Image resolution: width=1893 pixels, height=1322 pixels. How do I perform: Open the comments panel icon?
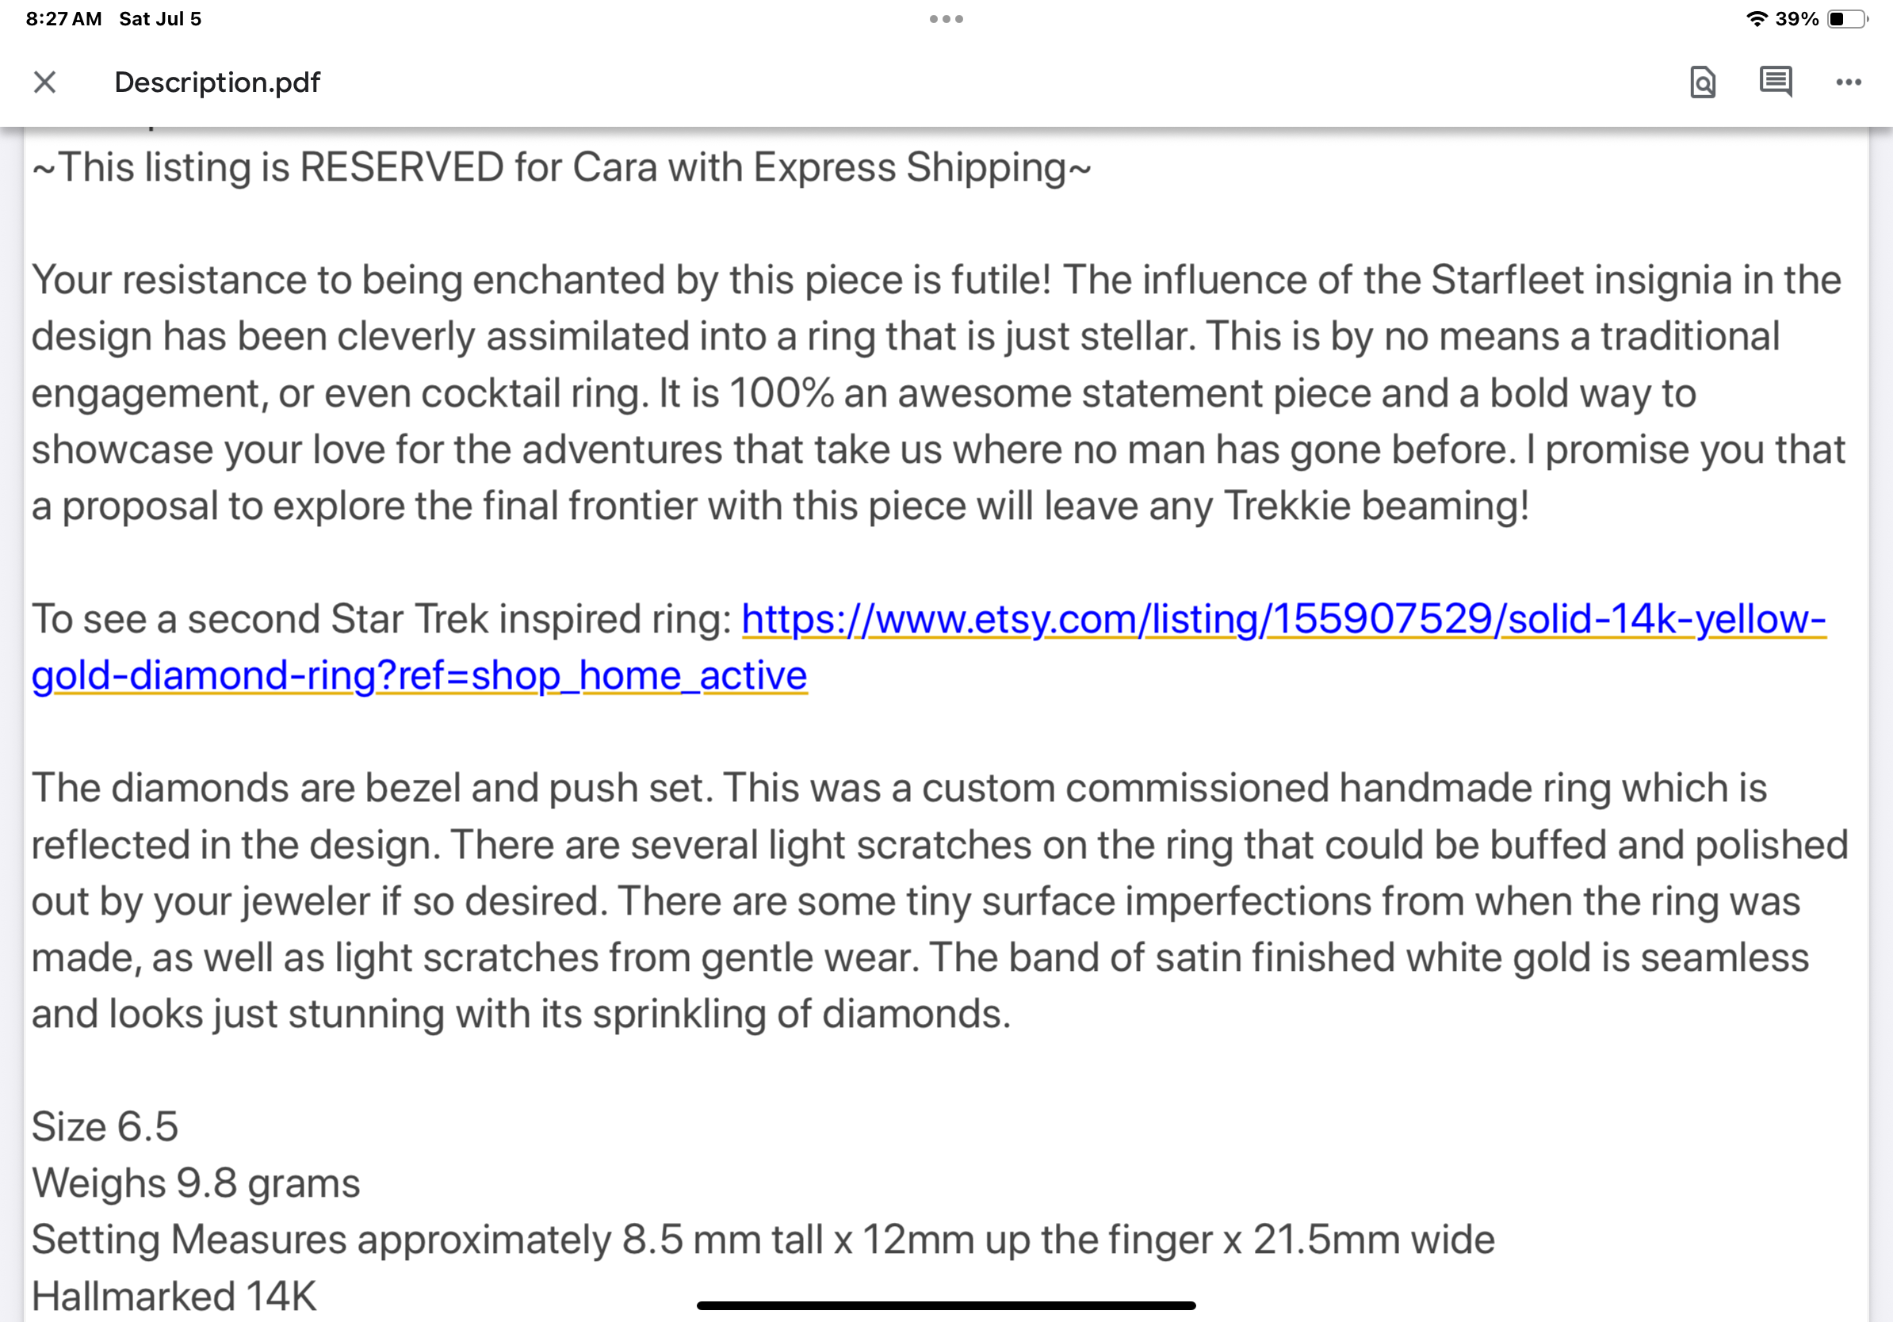pos(1775,82)
